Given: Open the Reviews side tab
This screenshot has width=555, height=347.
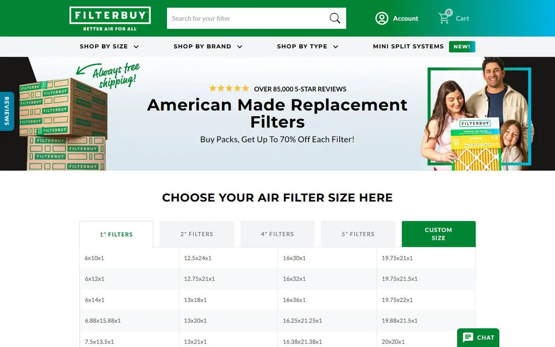Looking at the screenshot, I should coord(7,111).
